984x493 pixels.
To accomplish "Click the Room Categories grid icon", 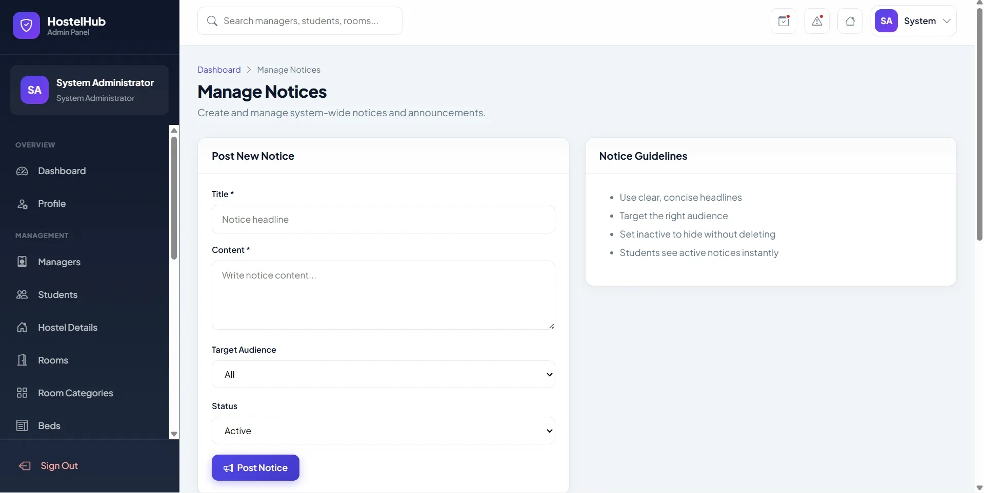I will click(x=22, y=393).
